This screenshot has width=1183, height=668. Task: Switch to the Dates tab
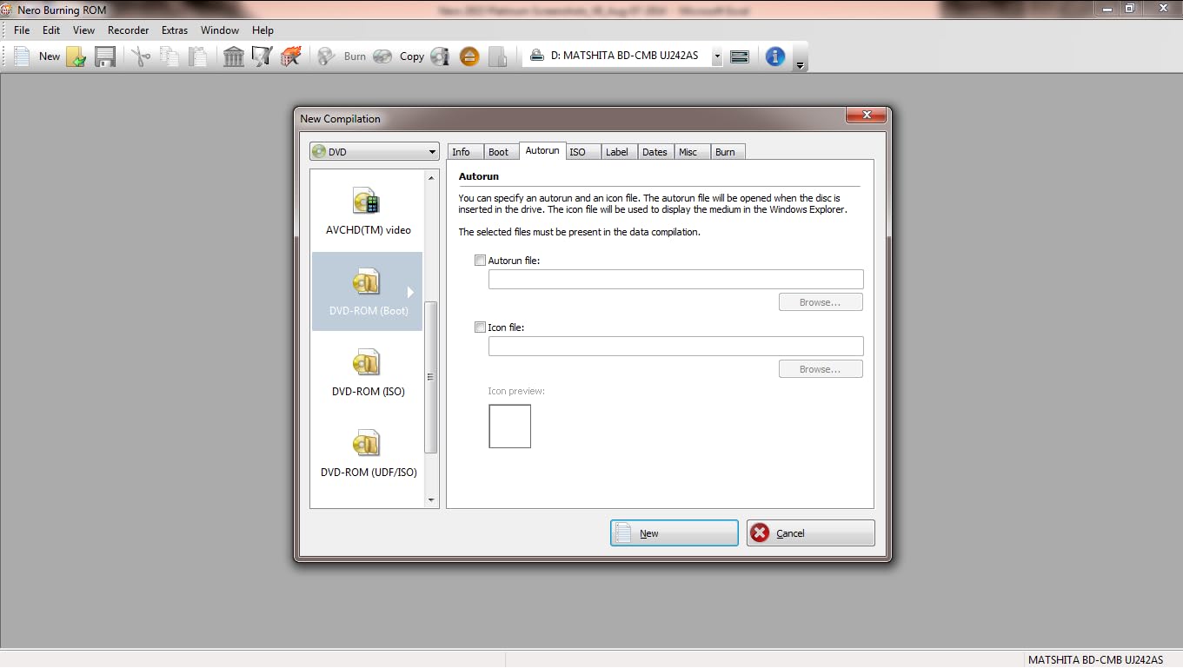655,152
